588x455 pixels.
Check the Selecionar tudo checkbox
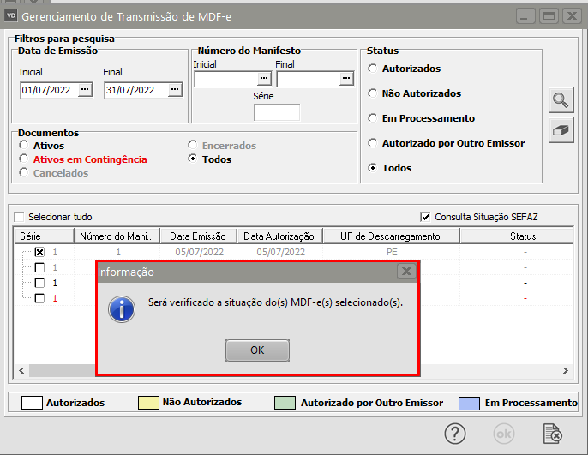click(19, 217)
